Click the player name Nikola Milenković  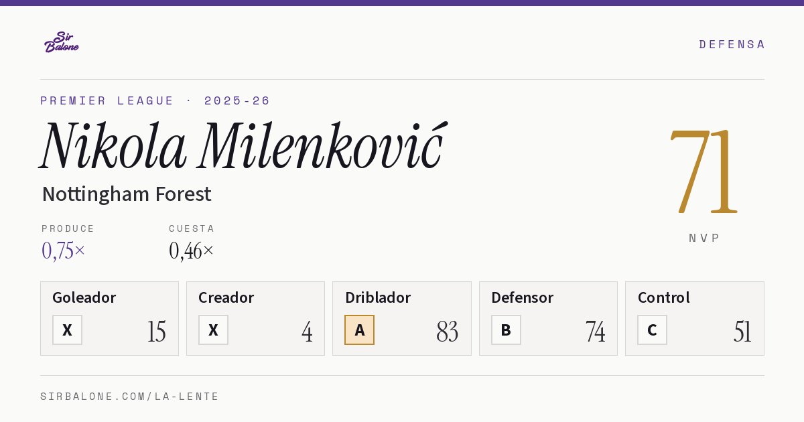tap(242, 144)
